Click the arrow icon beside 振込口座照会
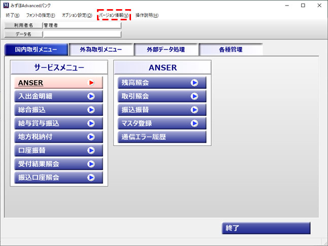 [91, 177]
